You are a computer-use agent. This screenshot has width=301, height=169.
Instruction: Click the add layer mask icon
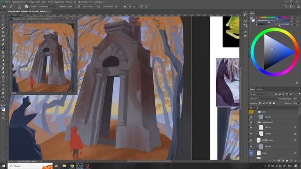click(278, 161)
